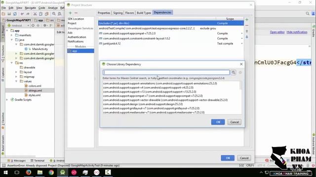Image resolution: width=316 pixels, height=177 pixels.
Task: Switch to the Properties tab
Action: (x=104, y=13)
